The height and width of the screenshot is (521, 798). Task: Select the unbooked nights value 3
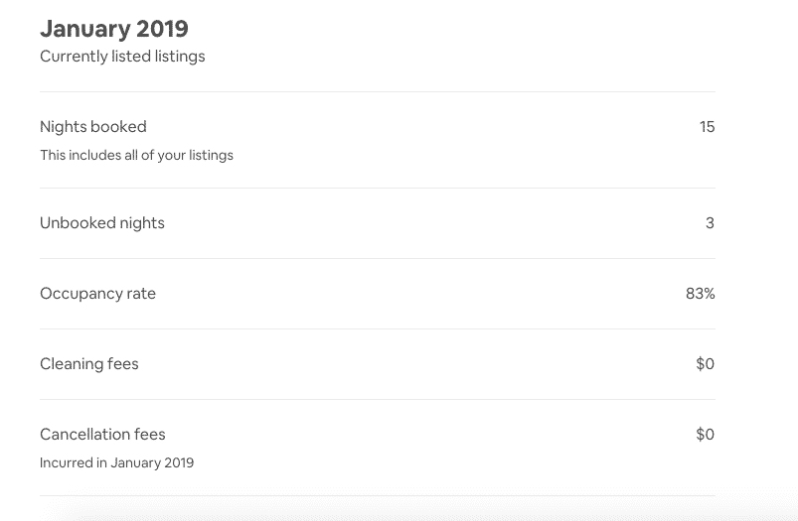(710, 223)
